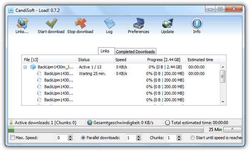This screenshot has width=250, height=151.
Task: Click the '25 Min' countdown label
Action: [x=215, y=129]
